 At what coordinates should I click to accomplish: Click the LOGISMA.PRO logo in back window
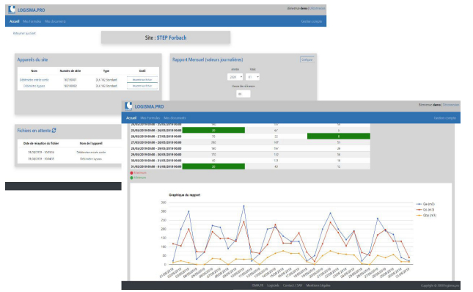26,10
